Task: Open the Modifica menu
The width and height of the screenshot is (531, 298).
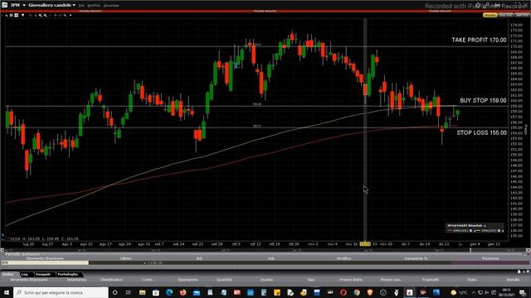Action: point(94,6)
